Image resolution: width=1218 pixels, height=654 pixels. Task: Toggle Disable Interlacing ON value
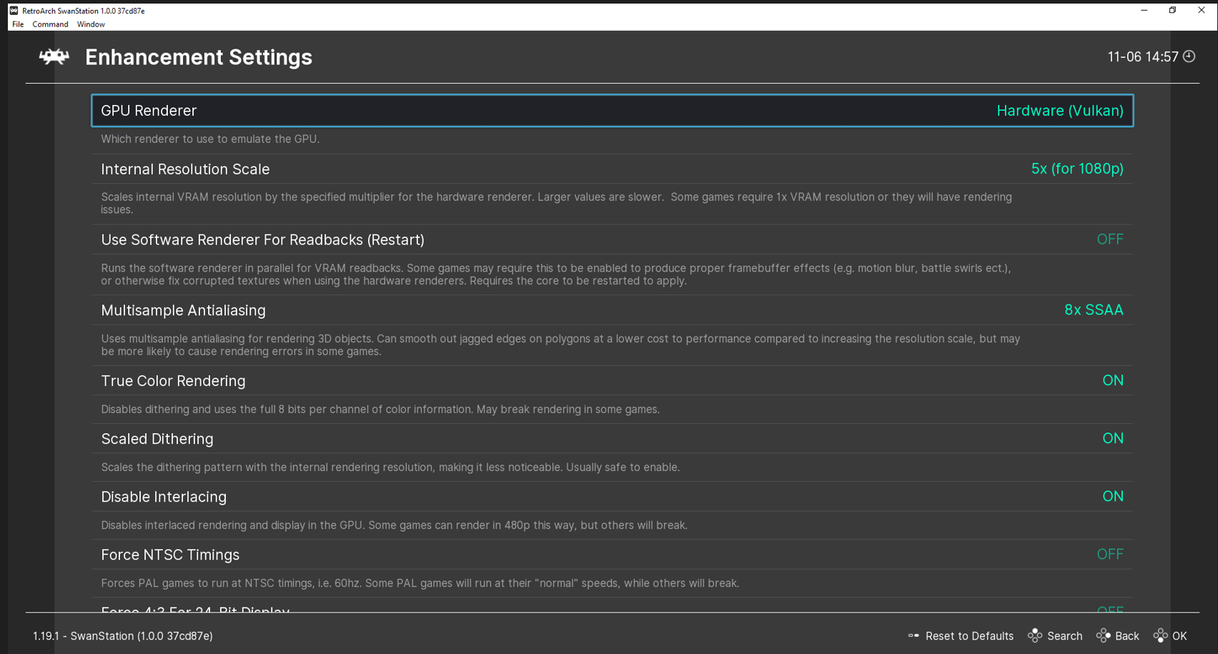(x=1113, y=496)
